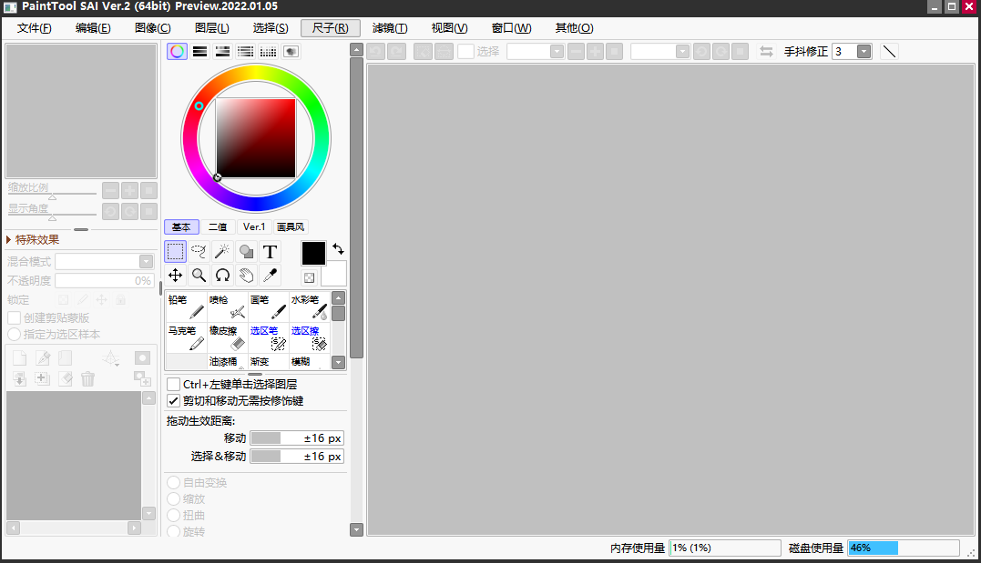
Task: Uncheck 剪切和移动无需按修饰键 option
Action: (x=174, y=400)
